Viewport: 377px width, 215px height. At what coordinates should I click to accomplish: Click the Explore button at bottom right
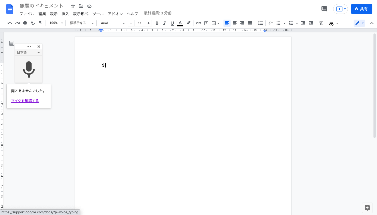click(x=367, y=208)
